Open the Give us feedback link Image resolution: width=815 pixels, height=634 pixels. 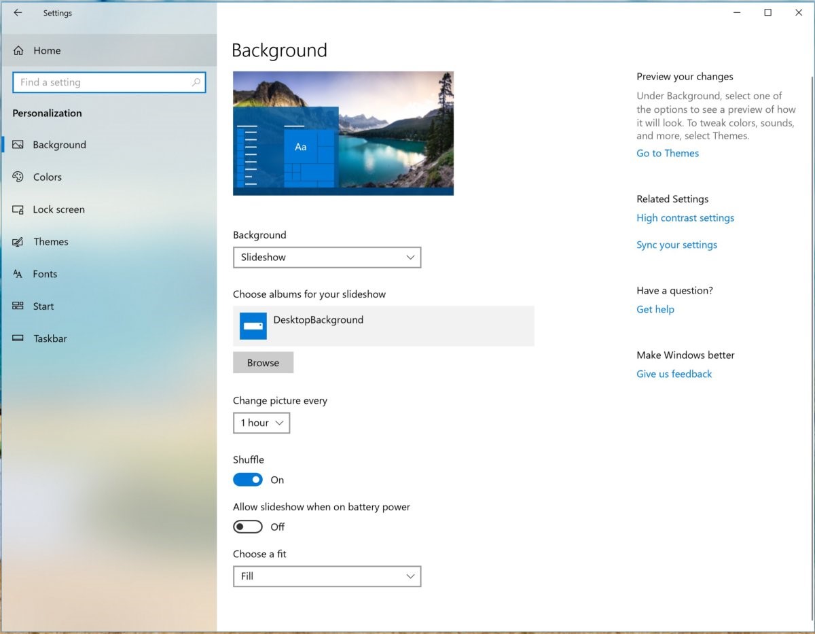point(674,374)
